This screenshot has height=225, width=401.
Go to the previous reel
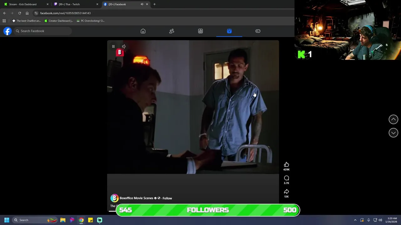(393, 119)
